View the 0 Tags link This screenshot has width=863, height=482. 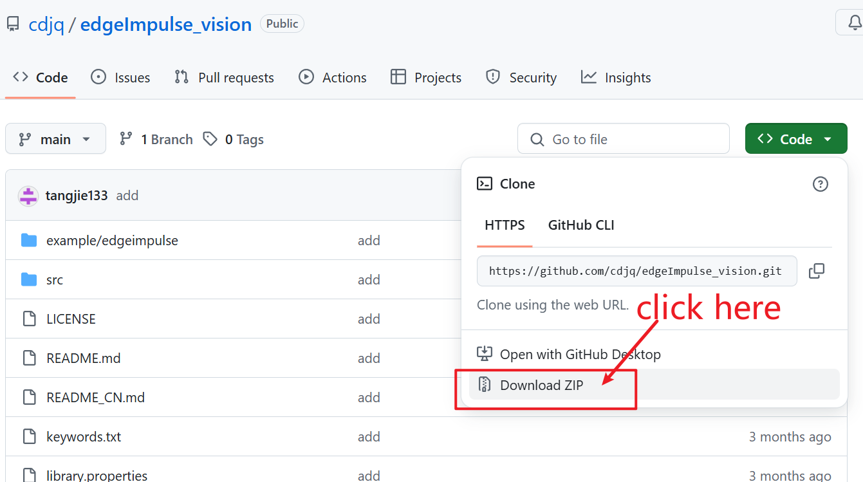pos(233,139)
